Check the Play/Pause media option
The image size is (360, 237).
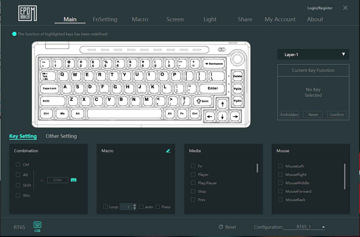[x=193, y=183]
